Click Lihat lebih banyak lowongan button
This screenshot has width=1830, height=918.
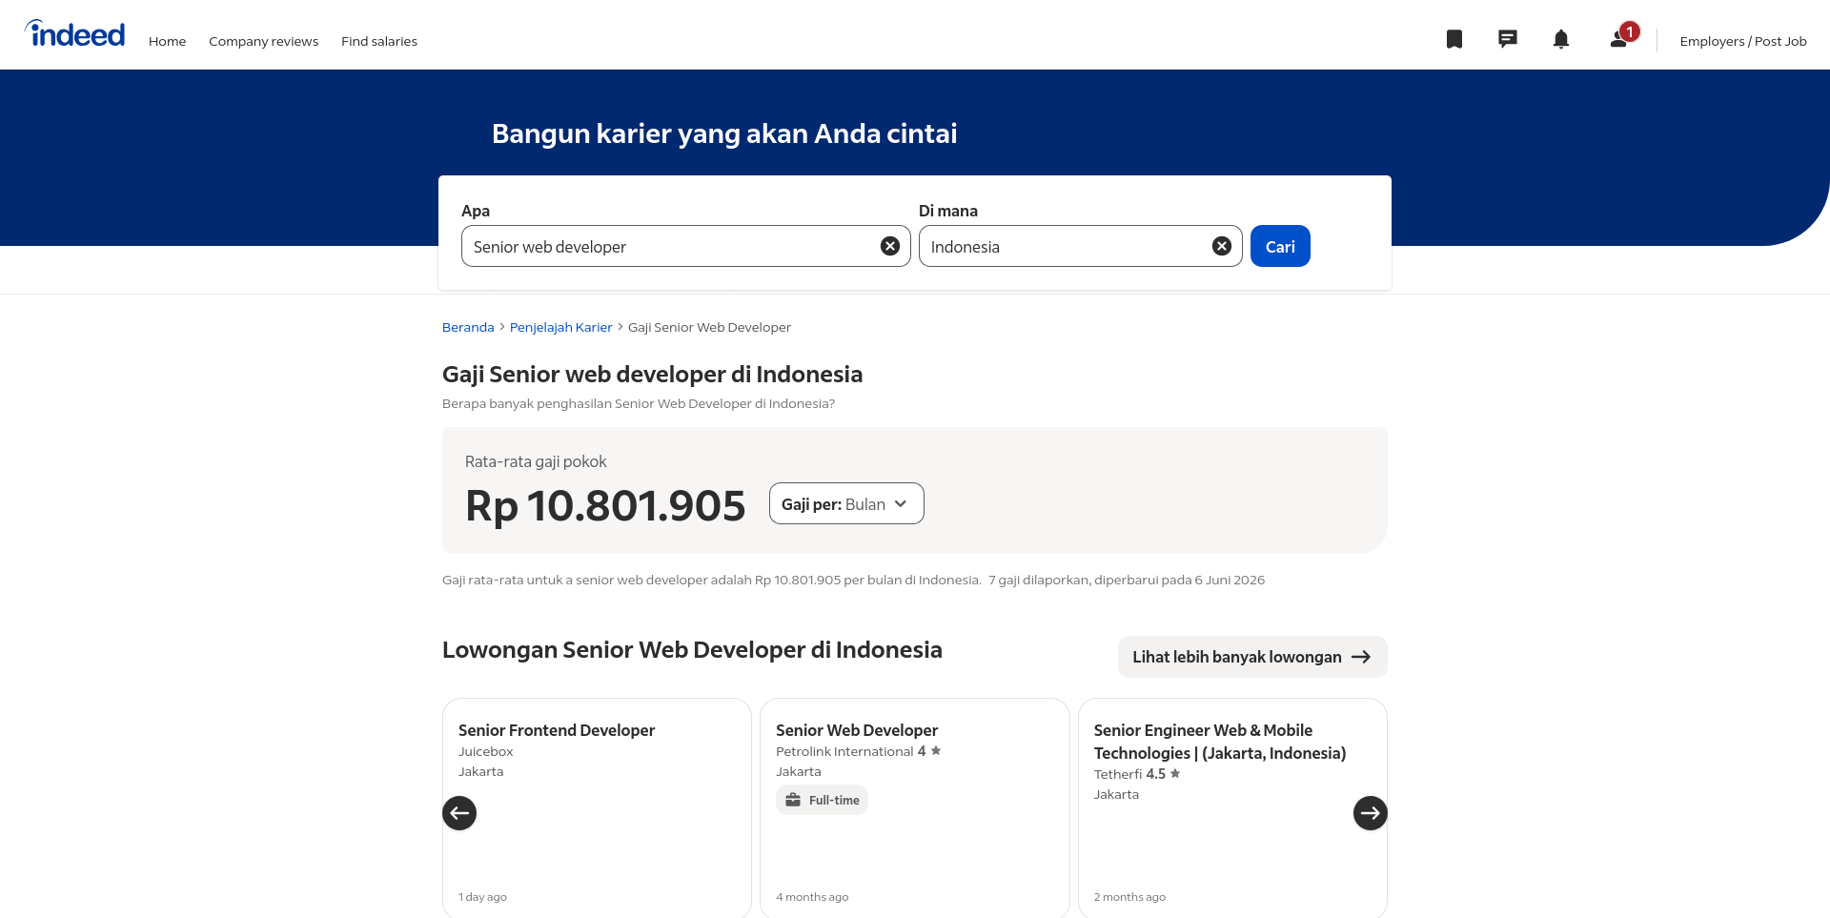pyautogui.click(x=1252, y=657)
